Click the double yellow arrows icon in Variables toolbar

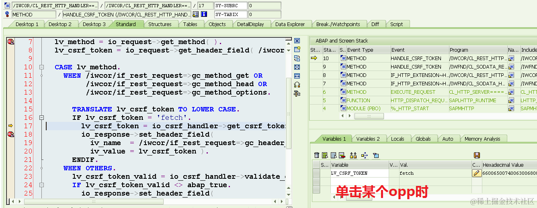click(x=353, y=155)
